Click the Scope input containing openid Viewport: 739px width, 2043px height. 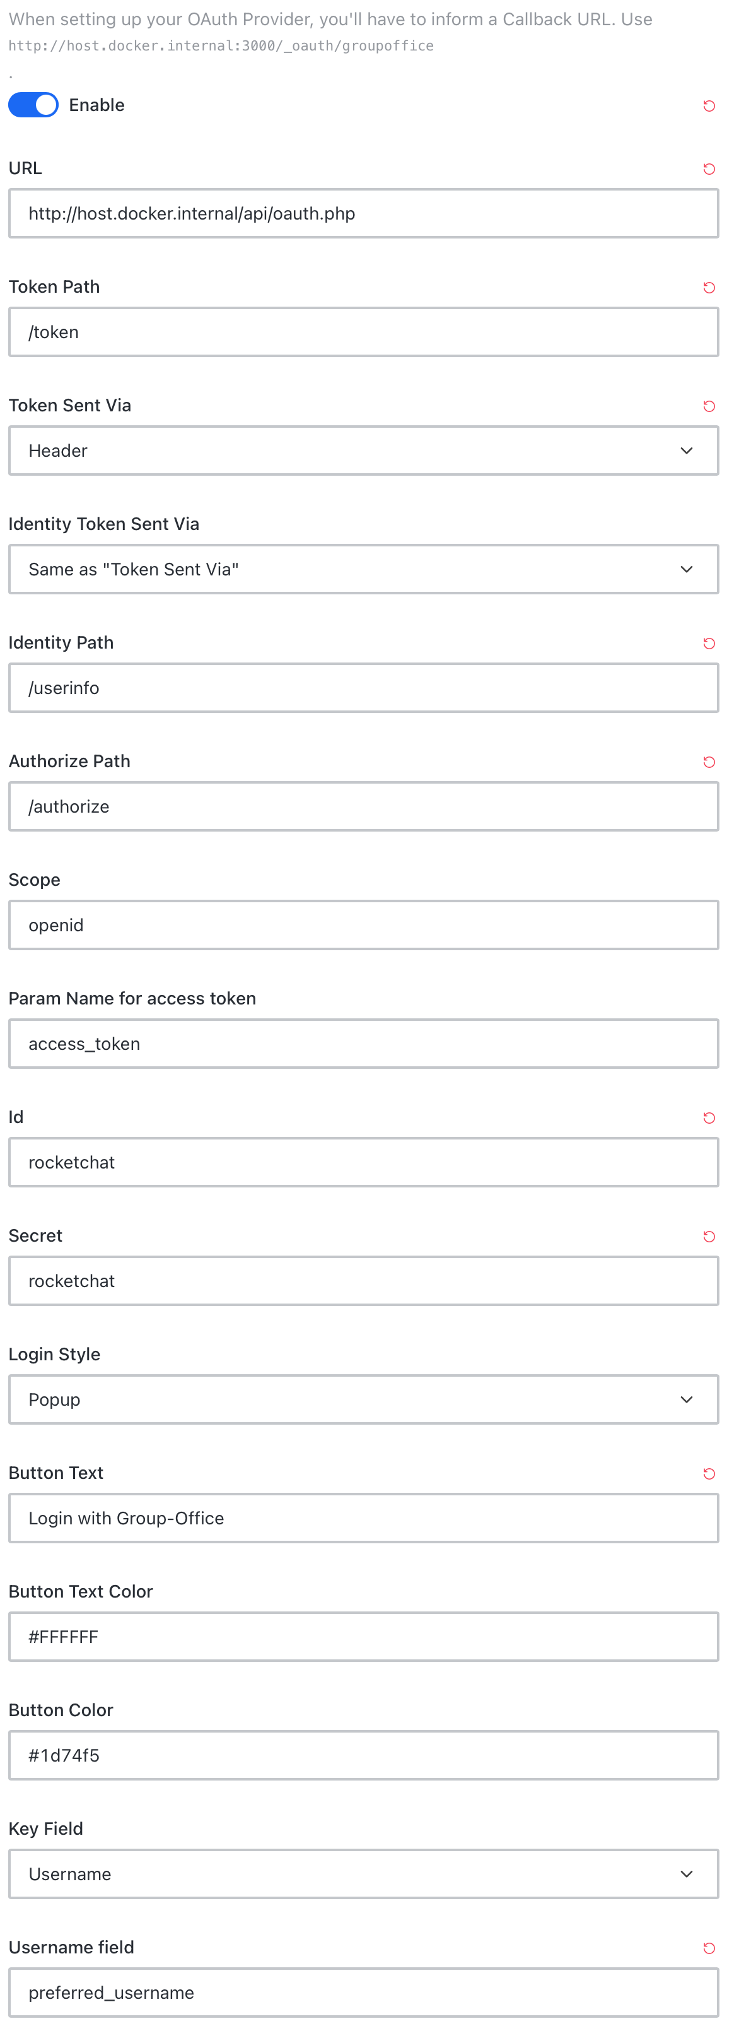pos(363,925)
